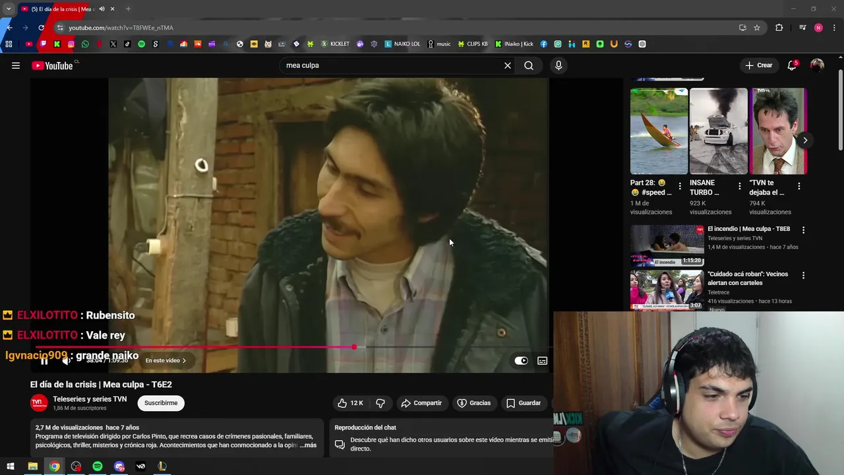Open File Explorer from the taskbar
Image resolution: width=844 pixels, height=475 pixels.
click(32, 466)
